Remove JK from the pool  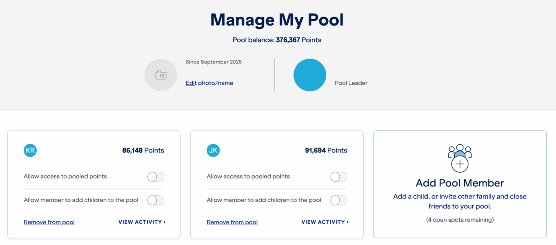point(232,222)
